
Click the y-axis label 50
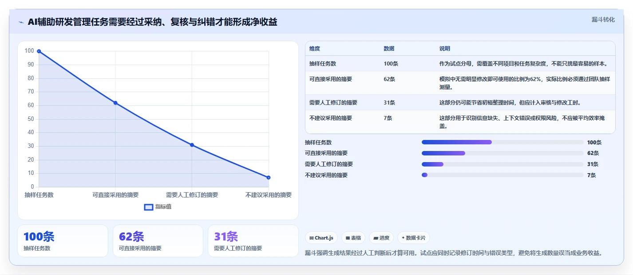coord(31,119)
